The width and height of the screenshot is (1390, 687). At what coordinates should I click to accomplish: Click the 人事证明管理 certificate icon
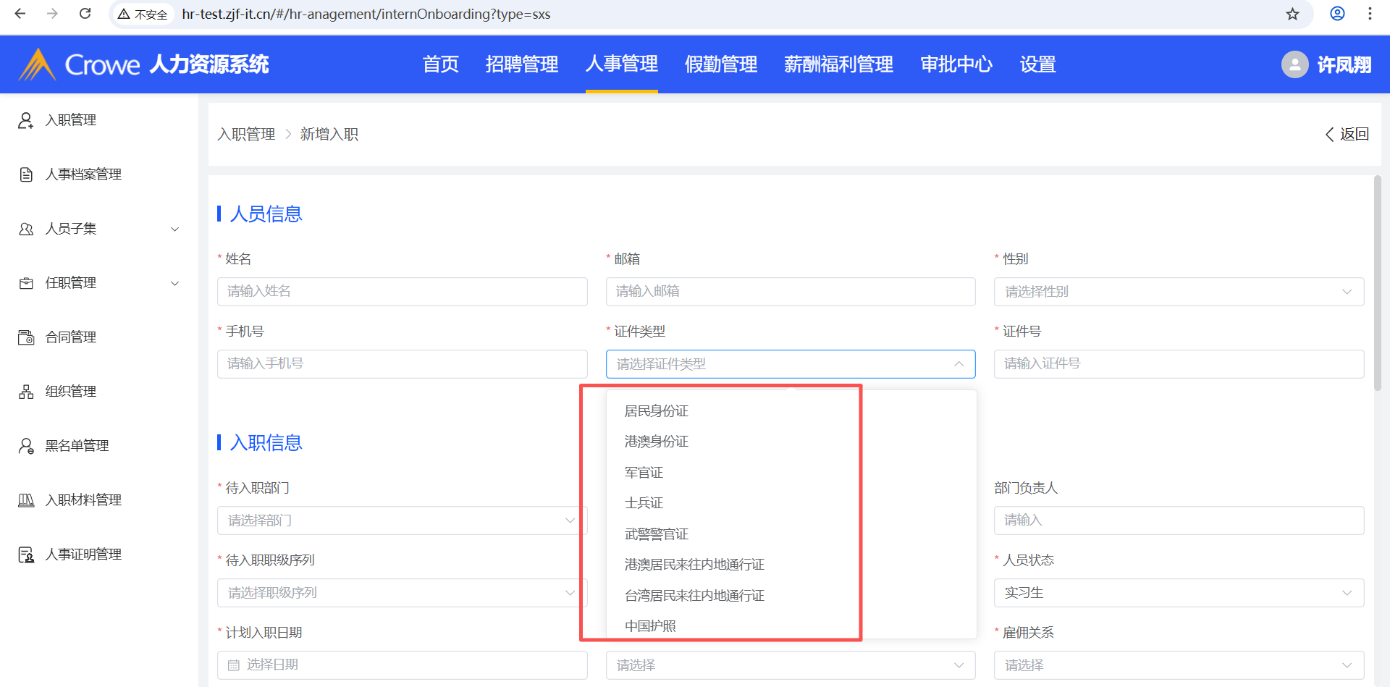pyautogui.click(x=26, y=555)
